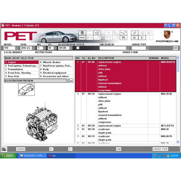
Task: Click the Panamera car thumbnail preview
Action: pos(26,90)
